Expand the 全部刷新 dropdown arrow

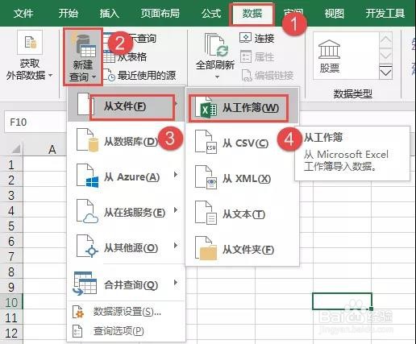217,77
